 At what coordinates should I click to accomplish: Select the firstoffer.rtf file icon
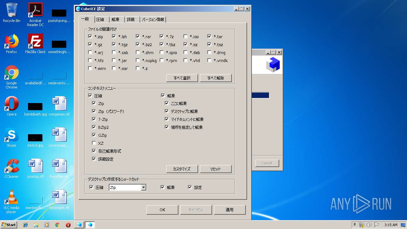click(59, 169)
